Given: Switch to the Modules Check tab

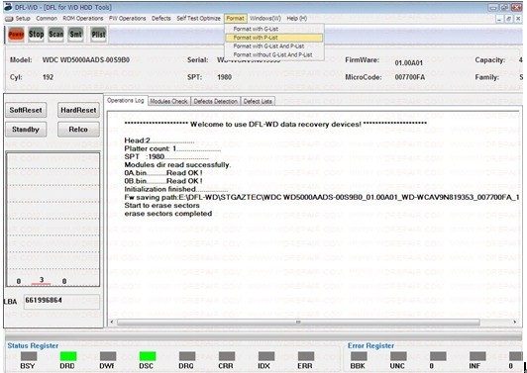Looking at the screenshot, I should tap(168, 101).
